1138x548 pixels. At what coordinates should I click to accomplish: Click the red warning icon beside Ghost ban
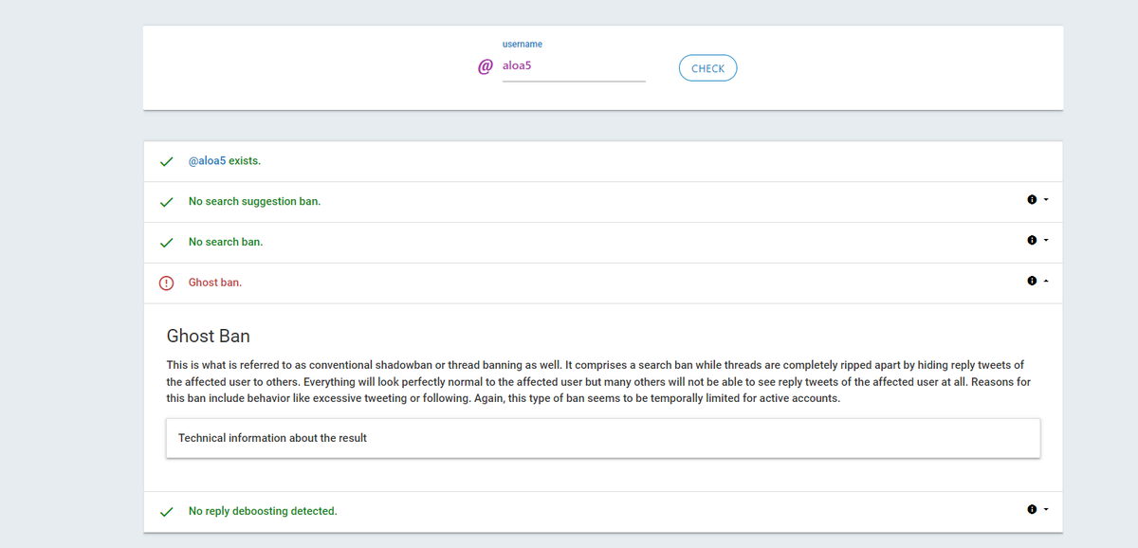[x=167, y=283]
